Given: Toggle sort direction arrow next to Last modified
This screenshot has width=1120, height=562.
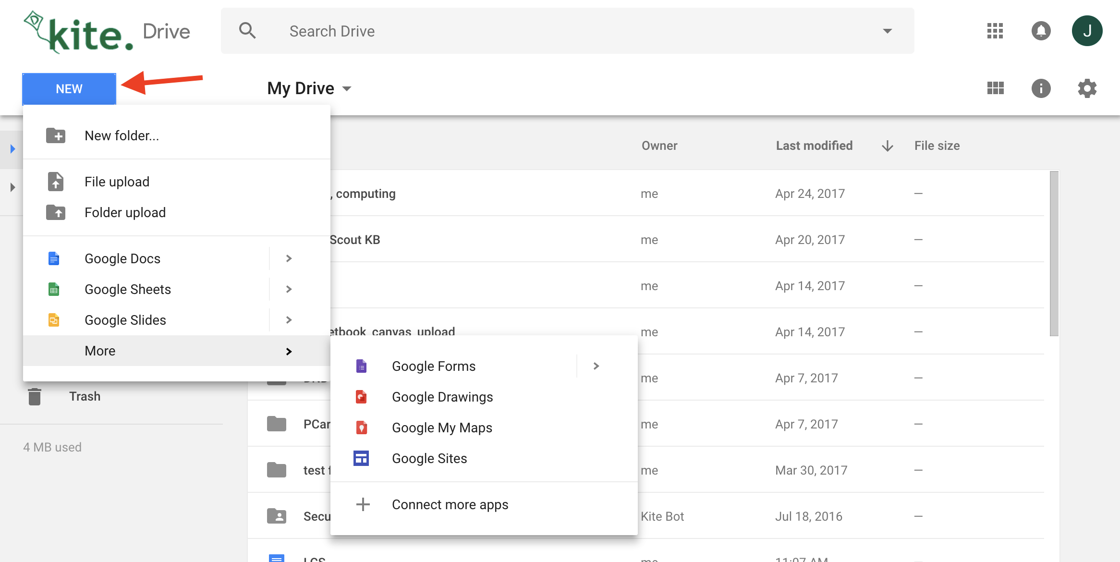Looking at the screenshot, I should click(887, 146).
